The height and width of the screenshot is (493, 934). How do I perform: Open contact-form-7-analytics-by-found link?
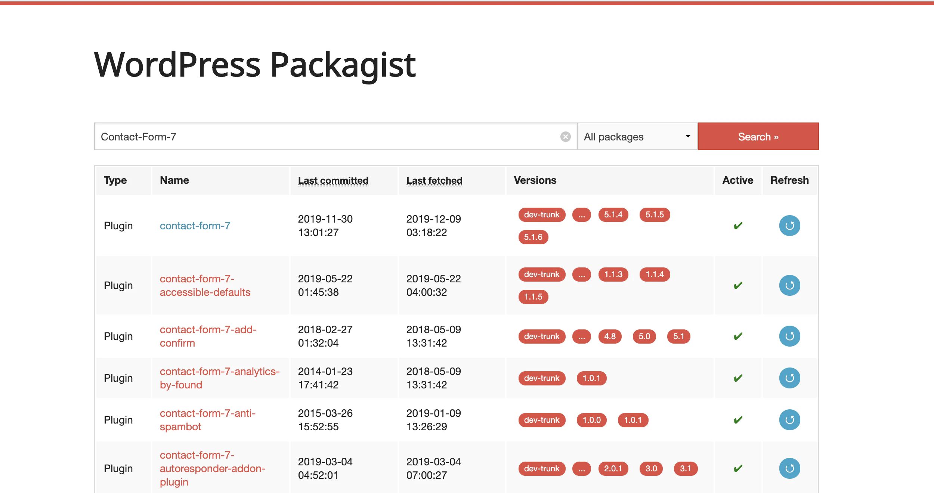pyautogui.click(x=220, y=378)
